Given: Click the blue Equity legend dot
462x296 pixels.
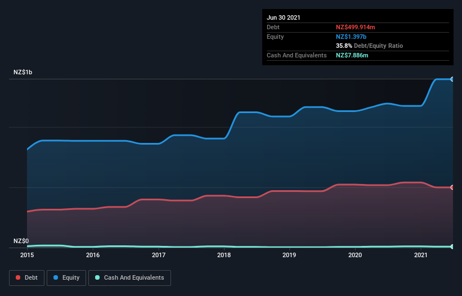Looking at the screenshot, I should (x=56, y=277).
